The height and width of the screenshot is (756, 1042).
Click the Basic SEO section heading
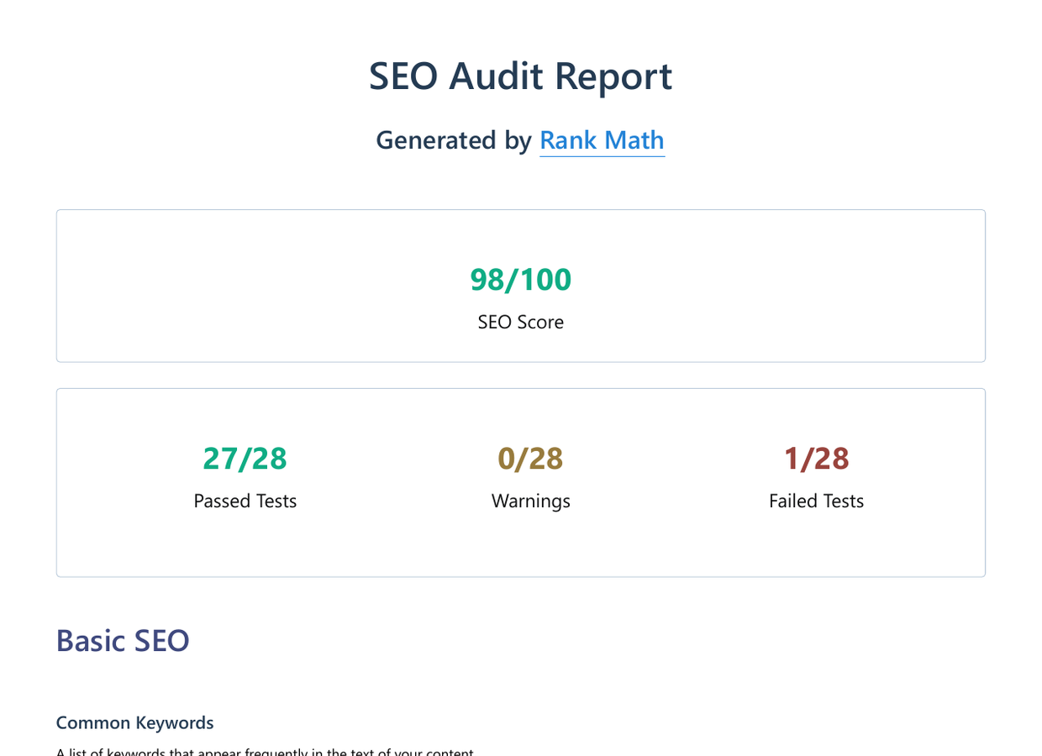123,641
